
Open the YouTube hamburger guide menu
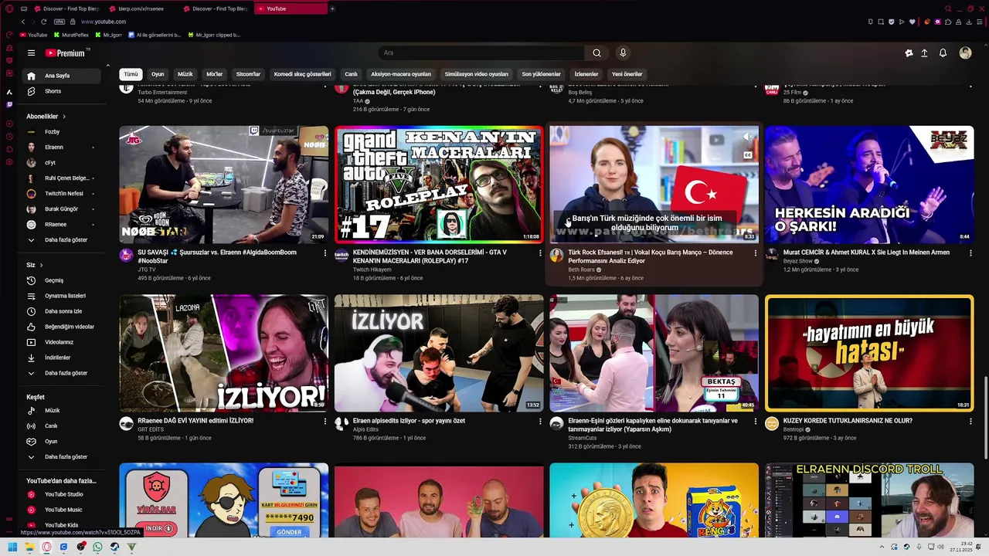31,53
